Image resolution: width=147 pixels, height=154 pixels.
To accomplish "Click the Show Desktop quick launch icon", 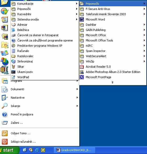I will click(25, 150).
